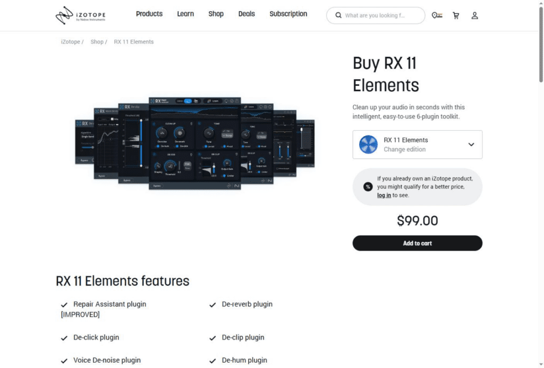Click the Shop breadcrumb link
Viewport: 544px width, 368px height.
[x=97, y=41]
